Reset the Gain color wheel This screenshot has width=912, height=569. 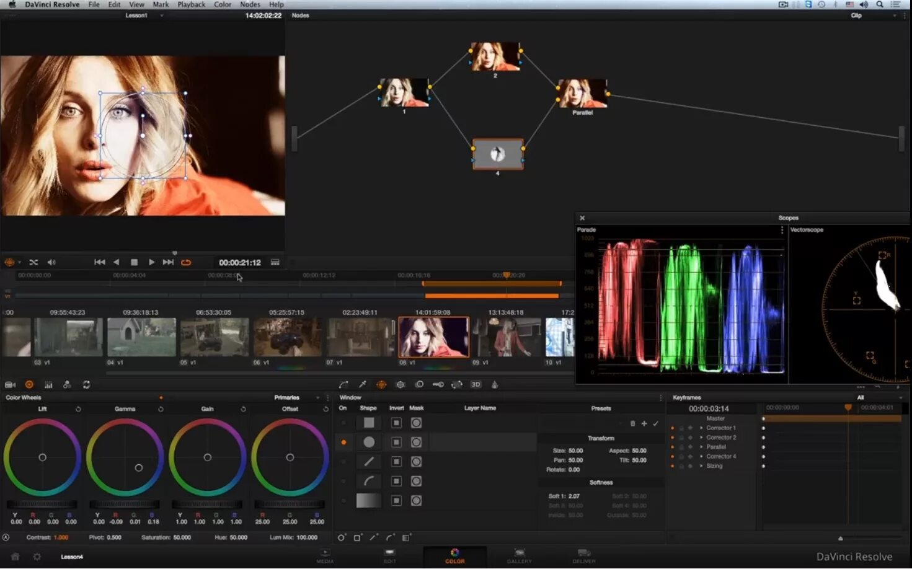243,409
